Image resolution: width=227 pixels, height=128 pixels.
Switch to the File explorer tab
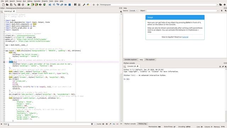[150, 59]
